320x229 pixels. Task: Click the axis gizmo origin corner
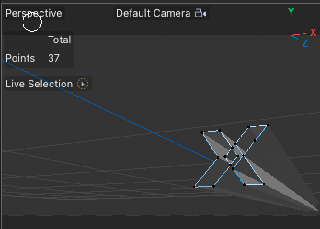(x=291, y=35)
